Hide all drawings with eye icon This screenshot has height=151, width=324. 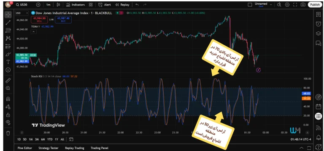tap(8, 122)
